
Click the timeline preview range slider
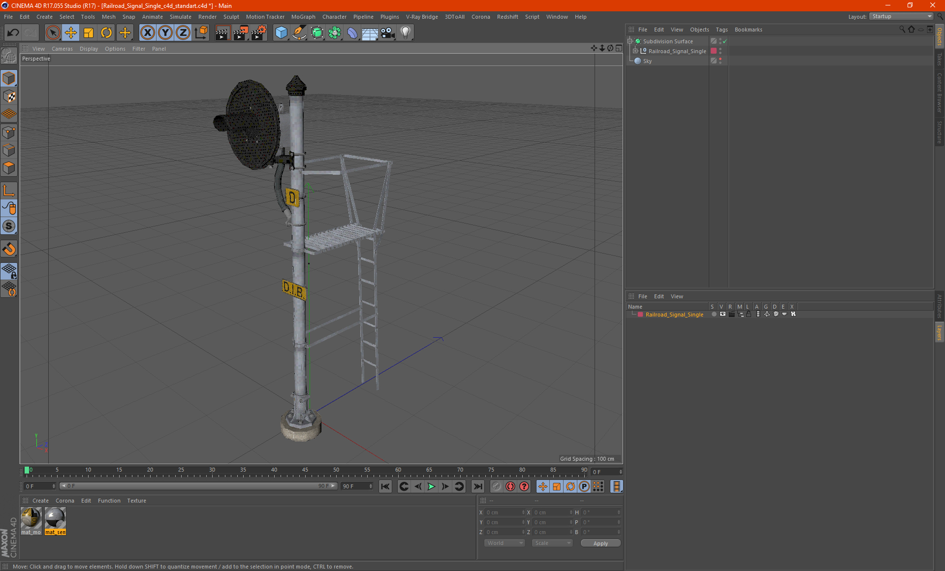coord(198,486)
